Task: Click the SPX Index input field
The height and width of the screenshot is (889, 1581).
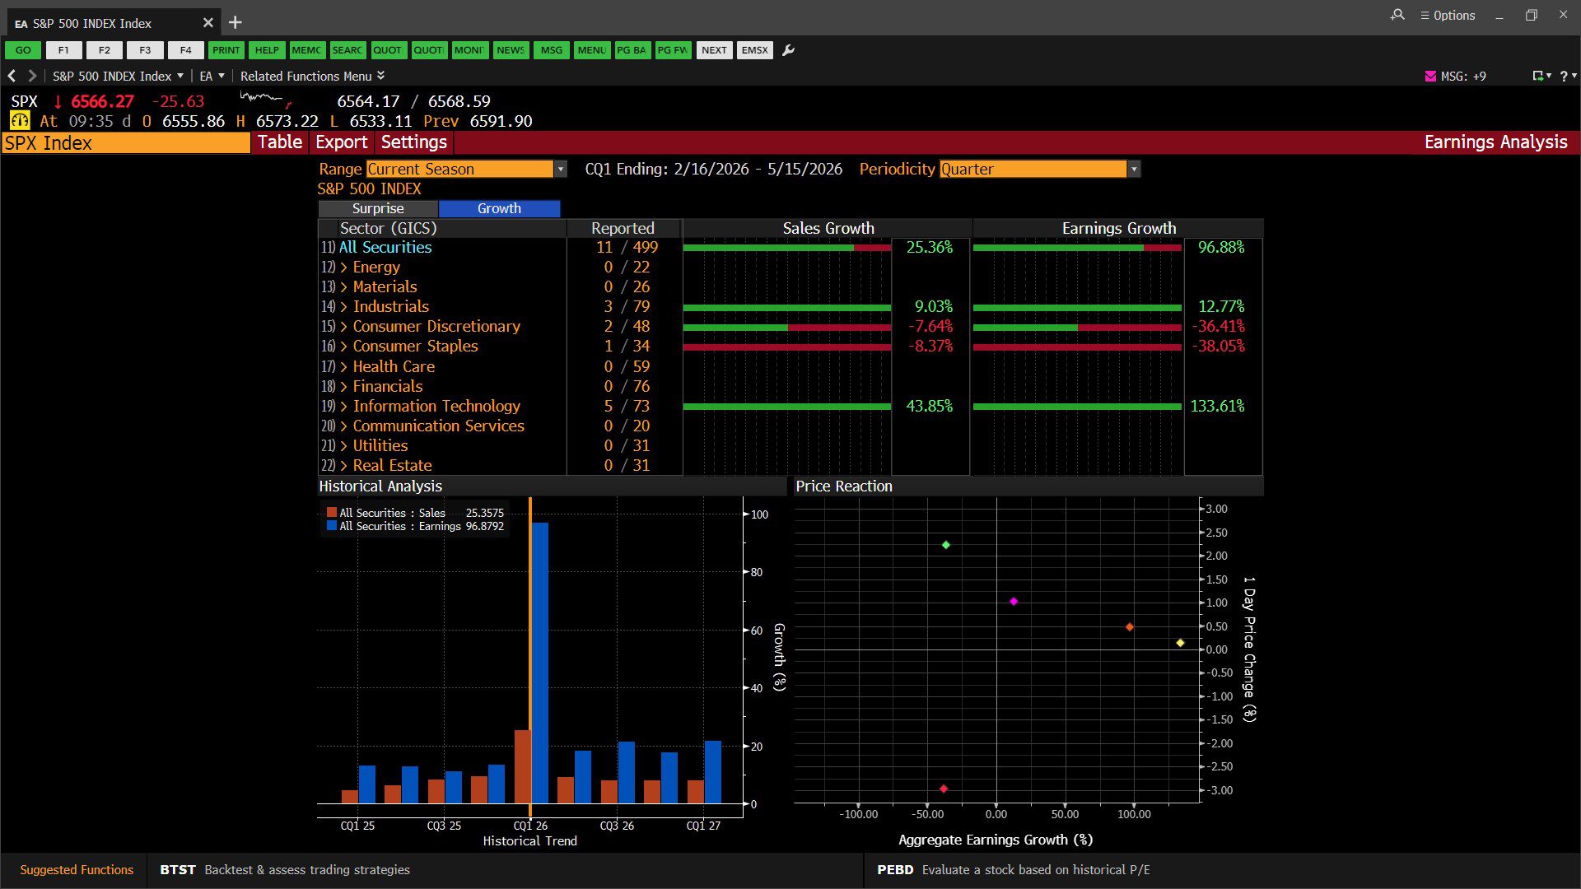Action: (126, 142)
